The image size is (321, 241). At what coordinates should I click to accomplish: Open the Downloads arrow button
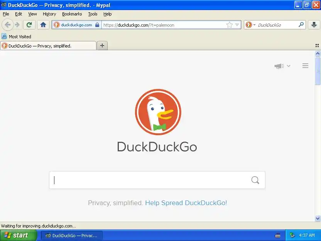[314, 25]
